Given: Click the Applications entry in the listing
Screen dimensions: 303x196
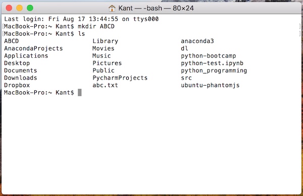Looking at the screenshot, I should (x=26, y=56).
